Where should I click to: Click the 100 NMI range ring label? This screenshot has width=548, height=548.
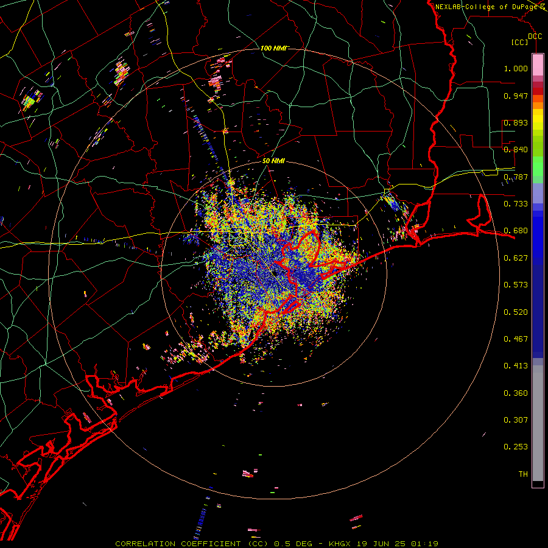(x=273, y=48)
